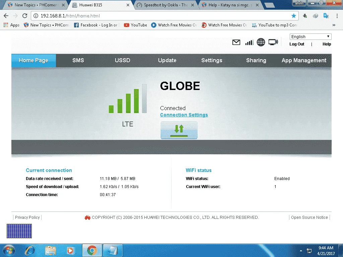
Task: Click the globe network status icon
Action: point(261,42)
